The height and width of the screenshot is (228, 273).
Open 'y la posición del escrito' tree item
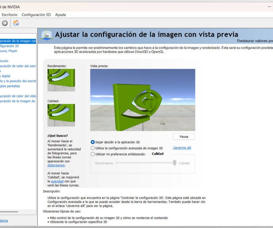[18, 81]
